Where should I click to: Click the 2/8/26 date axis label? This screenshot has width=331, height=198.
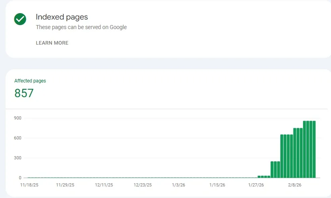[x=295, y=185]
